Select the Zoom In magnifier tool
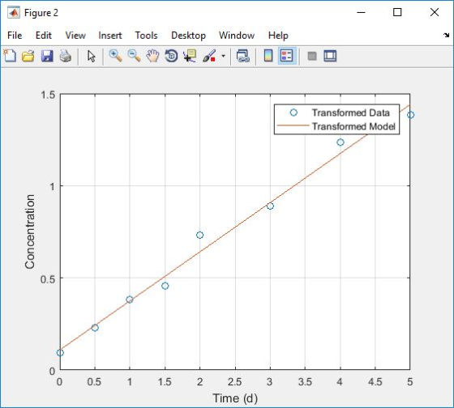This screenshot has height=408, width=454. pyautogui.click(x=115, y=56)
